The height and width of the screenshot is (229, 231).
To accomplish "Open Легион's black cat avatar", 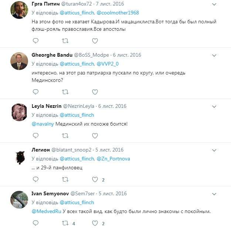I will pos(20,157).
